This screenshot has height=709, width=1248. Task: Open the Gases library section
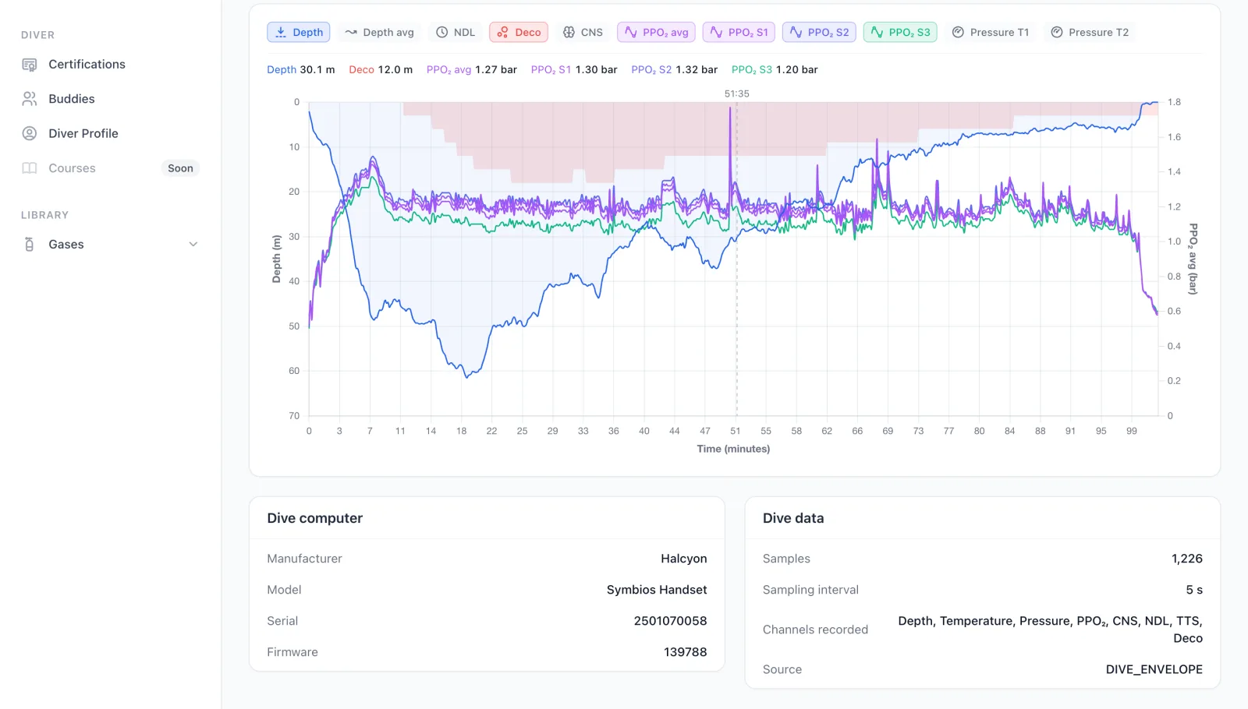click(110, 245)
